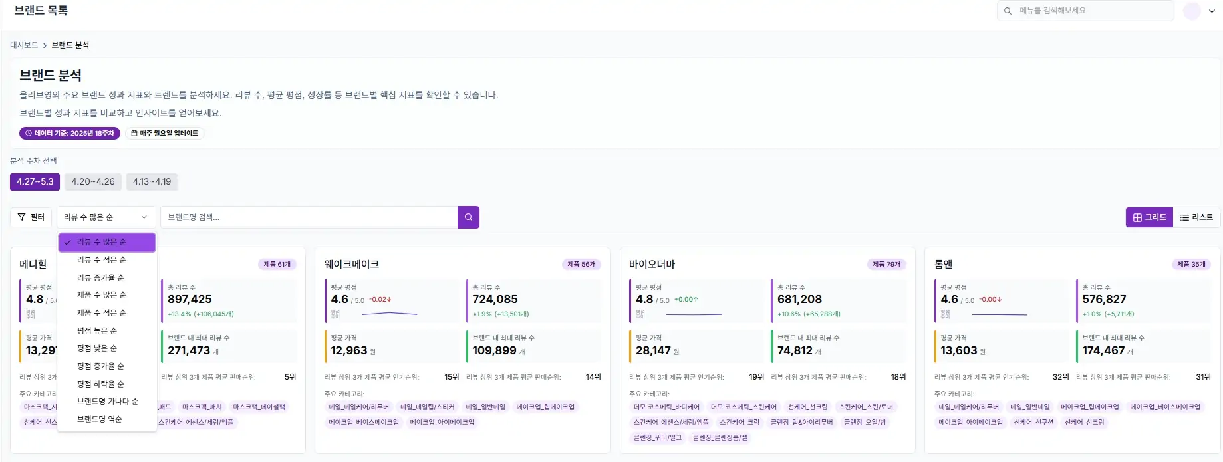Choose 브랜드명 가나다 순 sort option

(x=107, y=402)
